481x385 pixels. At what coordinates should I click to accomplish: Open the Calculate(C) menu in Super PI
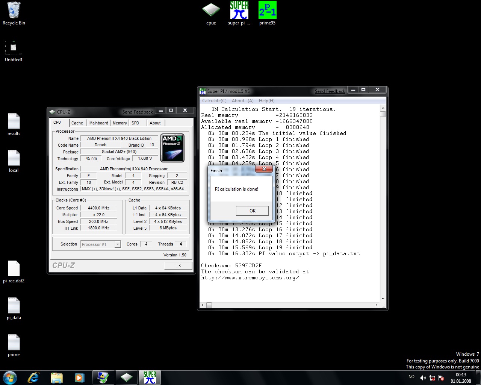(214, 101)
